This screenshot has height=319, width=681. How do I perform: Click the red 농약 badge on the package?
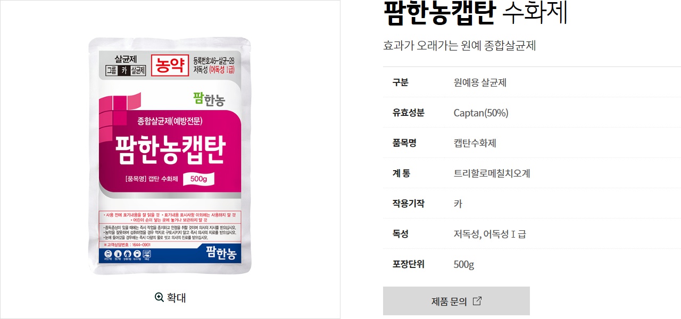(x=170, y=65)
